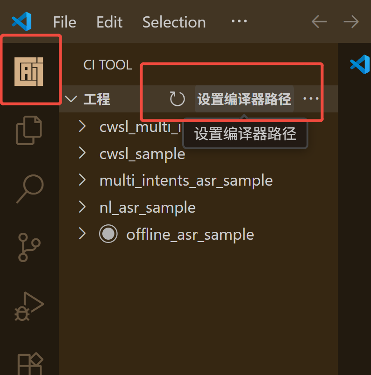Expand the nl_asr_sample chevron

click(x=82, y=207)
